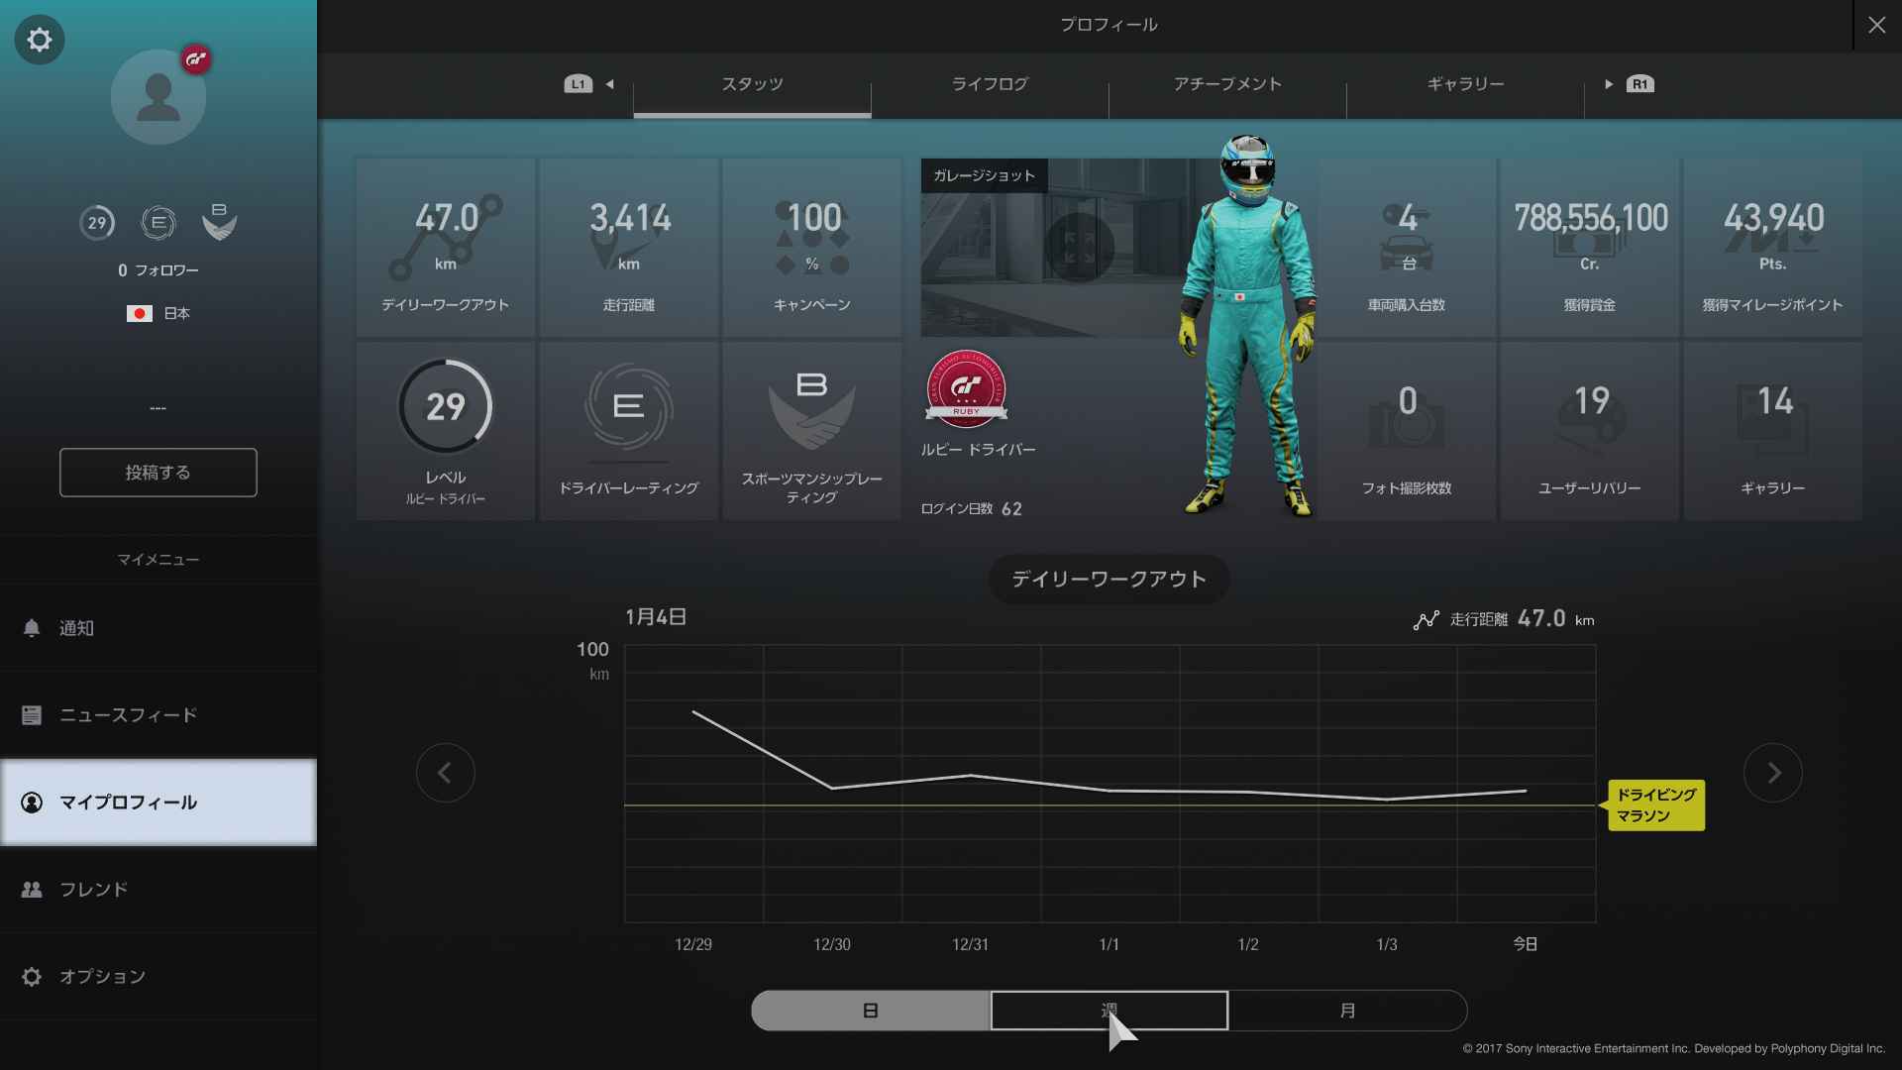Open the 獲得賞金 credits tile
Screen dimensions: 1902x1070
tap(1589, 248)
